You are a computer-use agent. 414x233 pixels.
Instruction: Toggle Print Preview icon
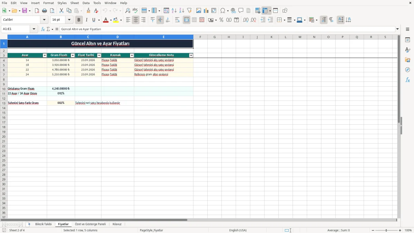click(52, 11)
